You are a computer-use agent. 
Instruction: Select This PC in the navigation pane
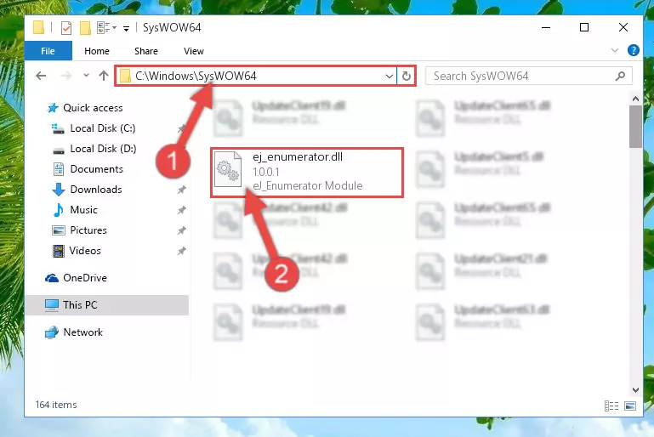(x=107, y=305)
